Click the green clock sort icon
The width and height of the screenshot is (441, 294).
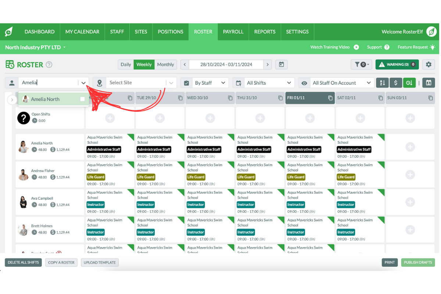click(409, 83)
